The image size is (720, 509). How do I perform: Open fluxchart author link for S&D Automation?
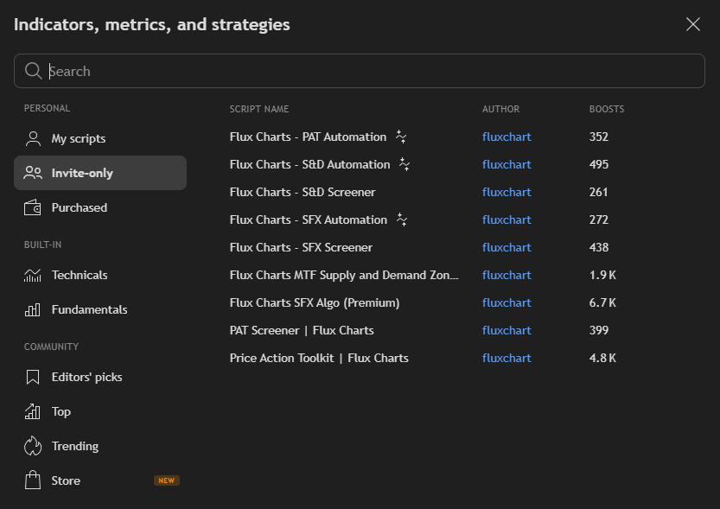coord(507,164)
